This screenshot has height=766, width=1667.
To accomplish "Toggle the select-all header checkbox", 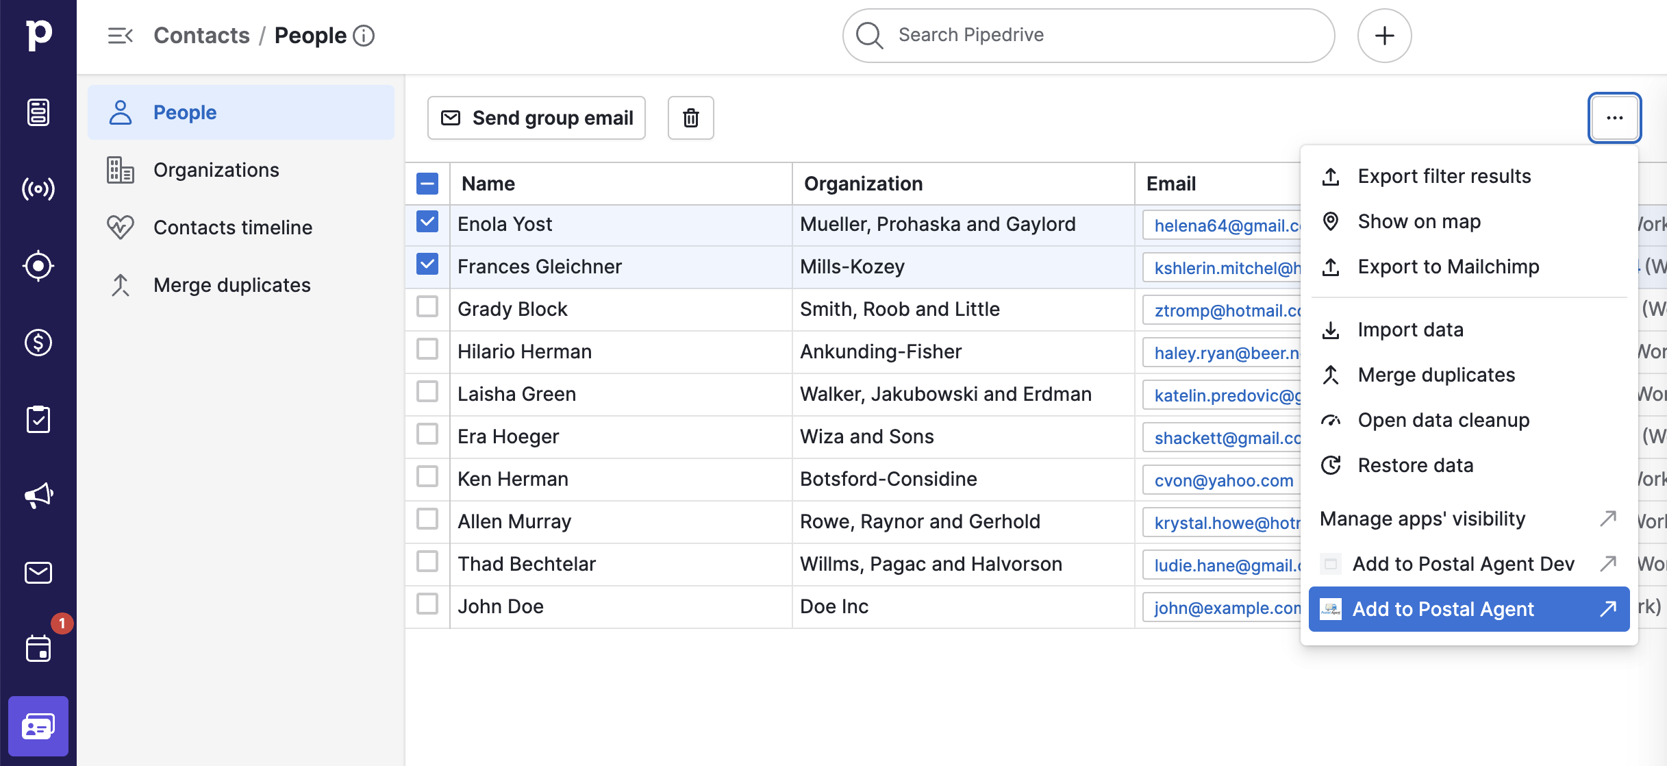I will 427,184.
